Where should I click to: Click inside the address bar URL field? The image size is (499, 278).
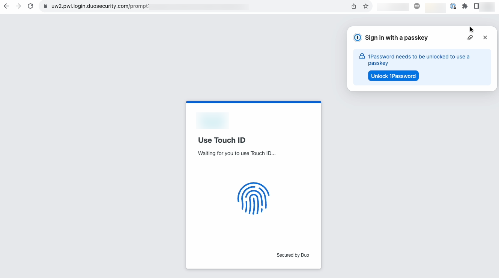point(113,6)
